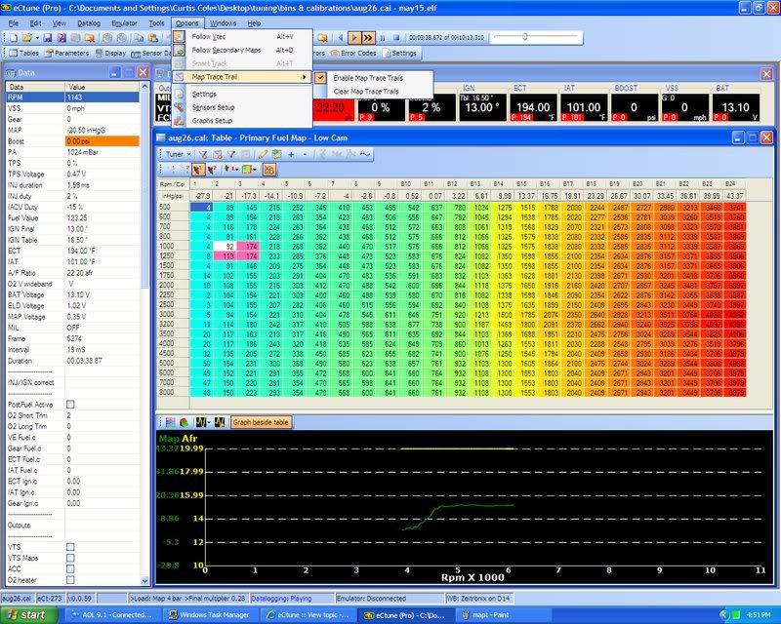Open the Tuner dropdown
This screenshot has width=781, height=624.
179,154
